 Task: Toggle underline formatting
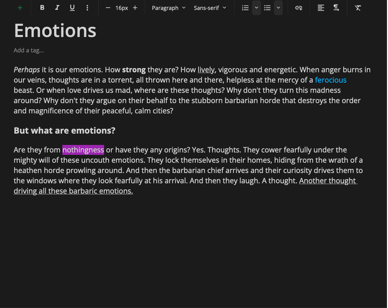point(72,8)
